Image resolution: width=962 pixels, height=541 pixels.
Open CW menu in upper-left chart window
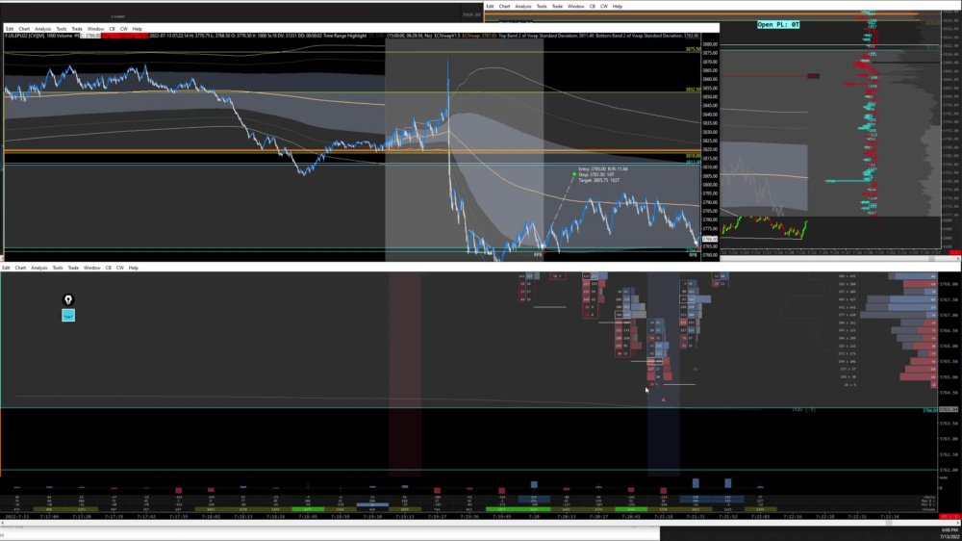[124, 29]
